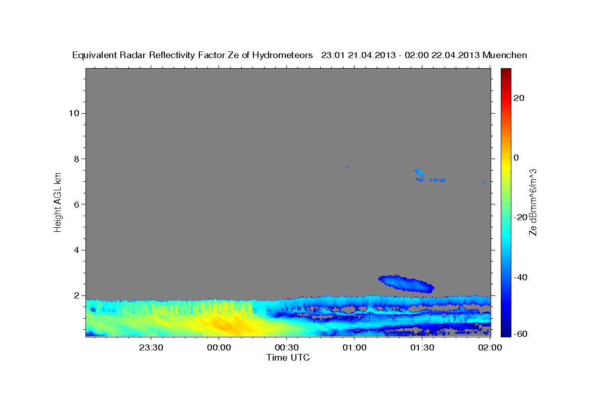Click the height tick label 2
607x404 pixels.
click(x=75, y=296)
